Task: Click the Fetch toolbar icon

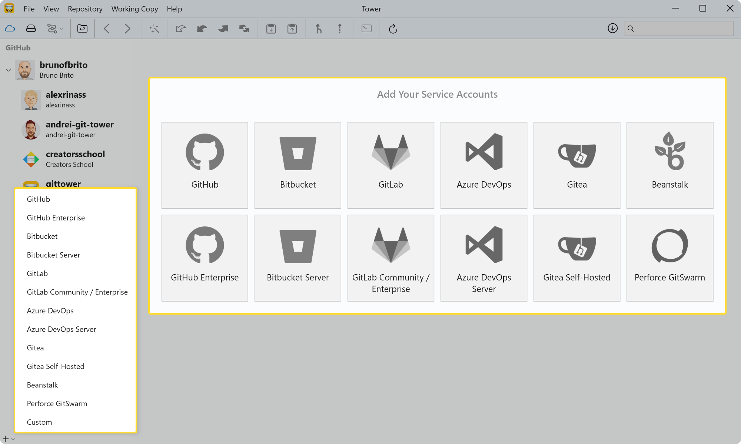Action: coord(181,28)
